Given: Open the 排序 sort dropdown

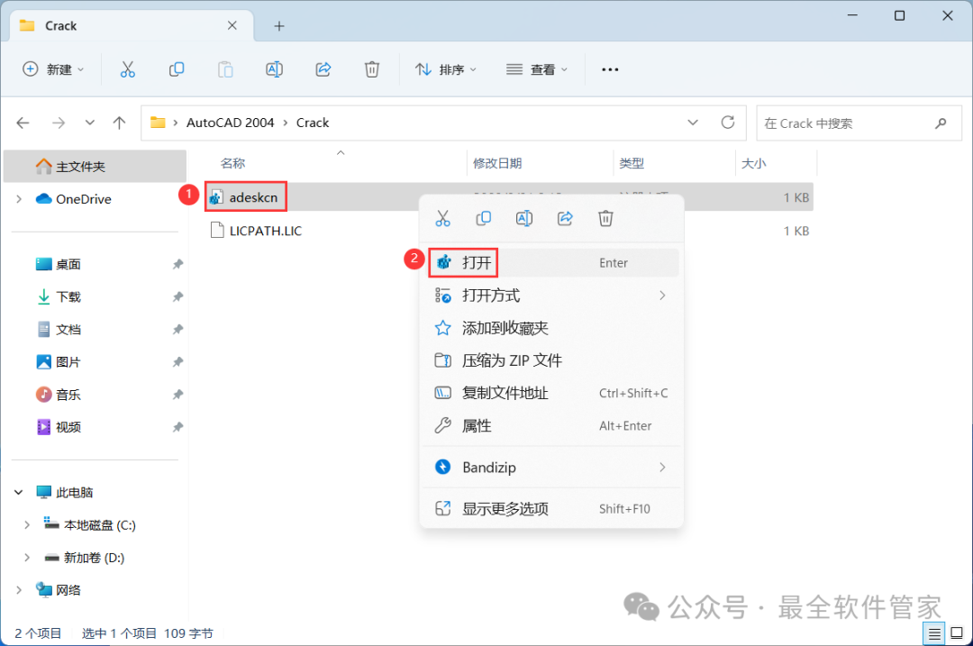Looking at the screenshot, I should click(446, 69).
